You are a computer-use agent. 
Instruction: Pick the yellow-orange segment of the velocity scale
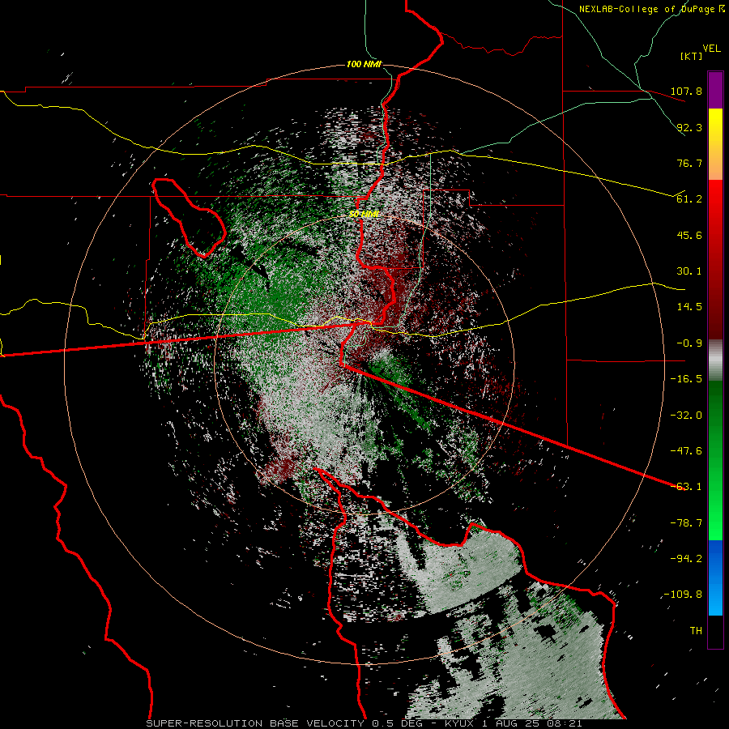[x=715, y=144]
